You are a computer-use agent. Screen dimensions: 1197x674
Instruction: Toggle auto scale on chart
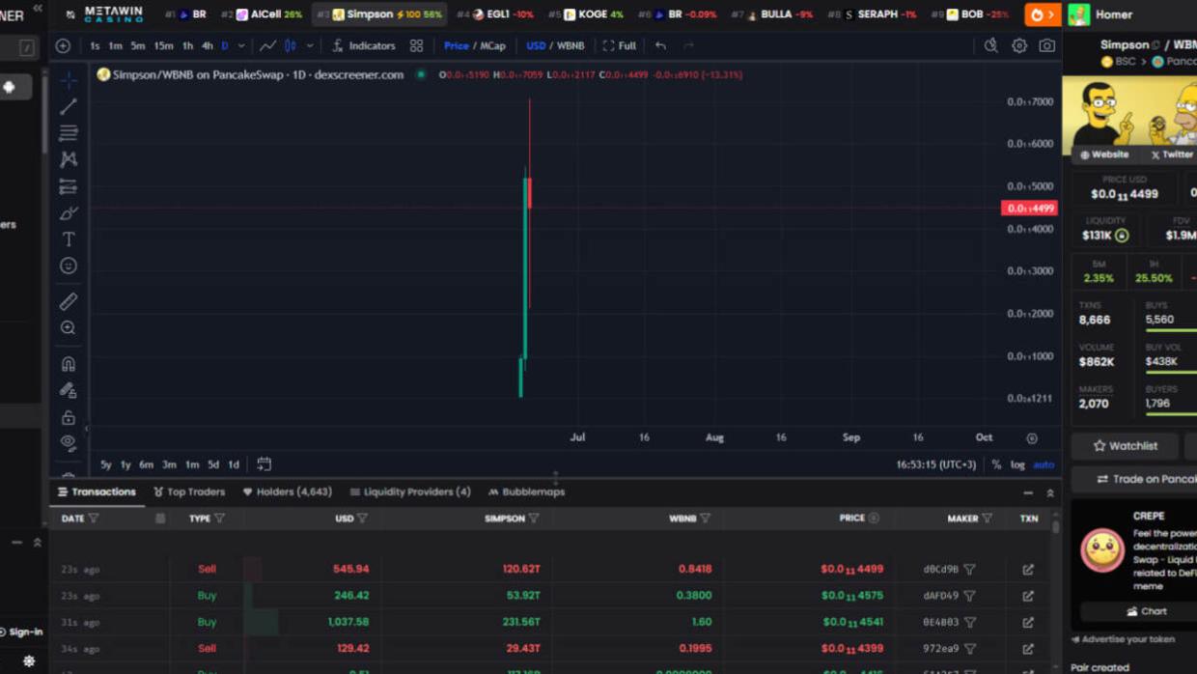[1044, 464]
